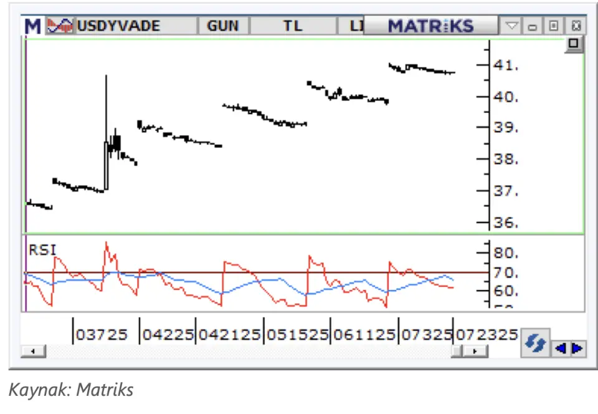
Task: Click the LI scale field in header
Action: [352, 26]
